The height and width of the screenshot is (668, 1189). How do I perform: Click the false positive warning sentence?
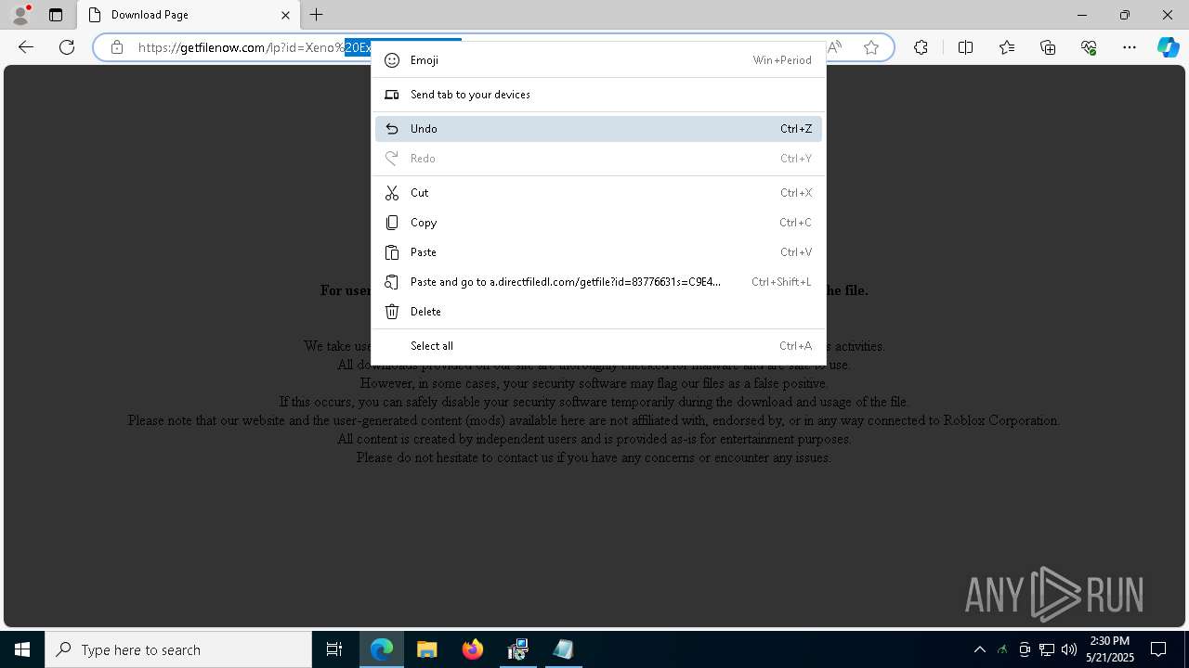tap(594, 383)
